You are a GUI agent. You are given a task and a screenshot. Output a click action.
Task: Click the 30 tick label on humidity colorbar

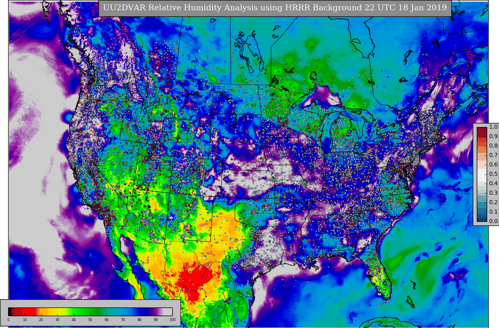[57, 320]
